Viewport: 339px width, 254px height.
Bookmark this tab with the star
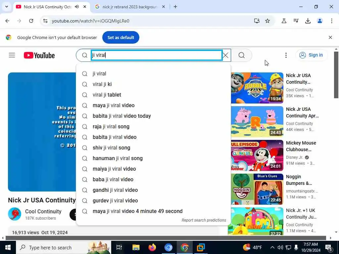(x=267, y=21)
